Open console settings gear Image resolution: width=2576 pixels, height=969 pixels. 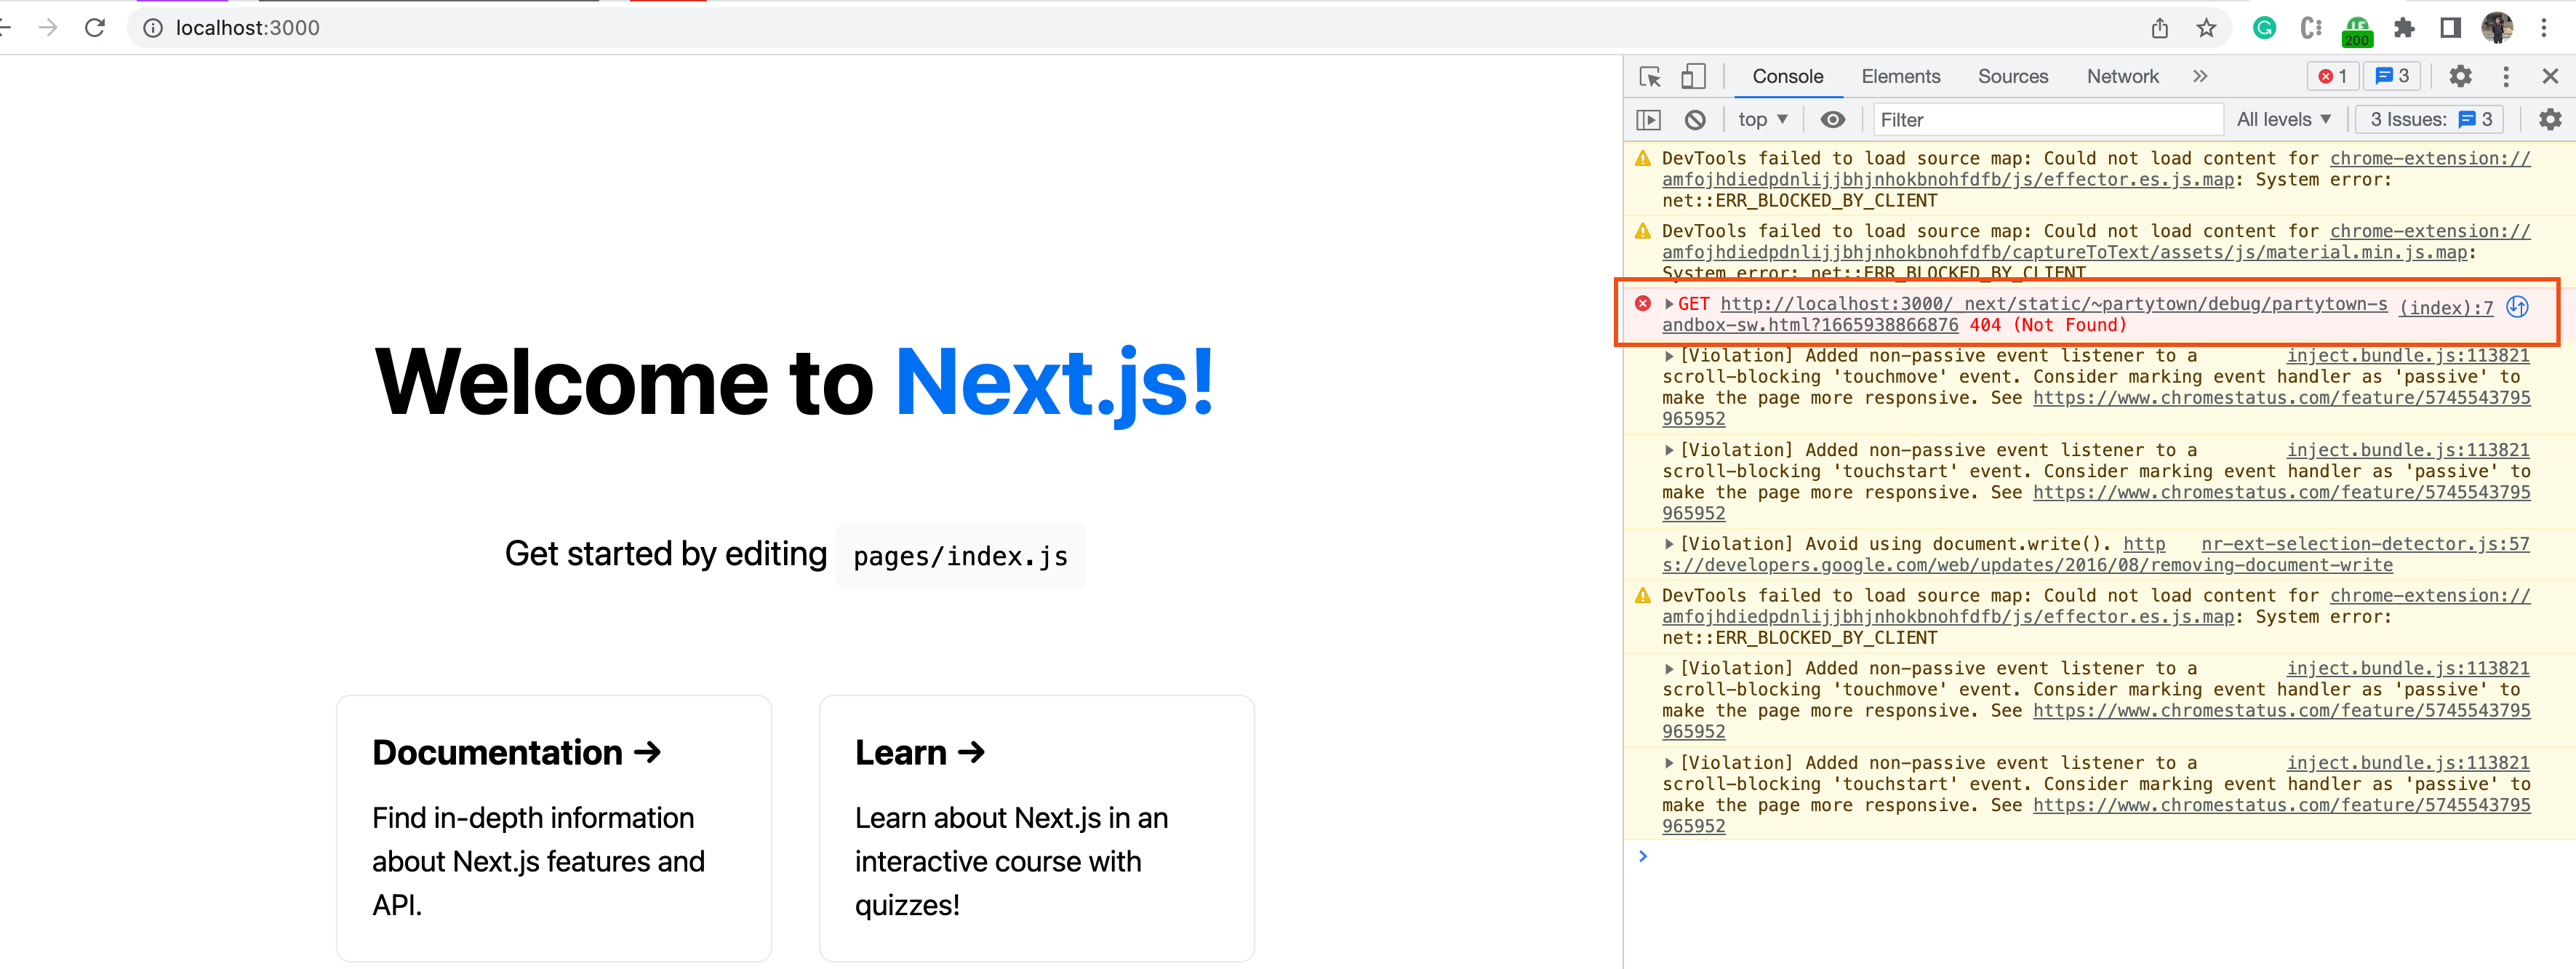(x=2550, y=120)
